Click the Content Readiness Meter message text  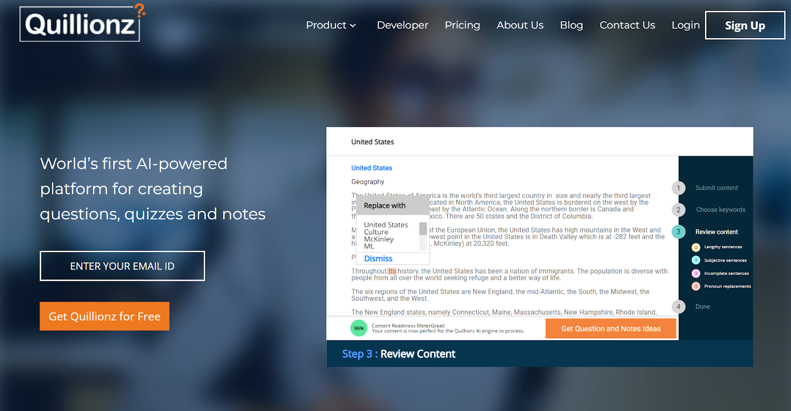pyautogui.click(x=448, y=328)
